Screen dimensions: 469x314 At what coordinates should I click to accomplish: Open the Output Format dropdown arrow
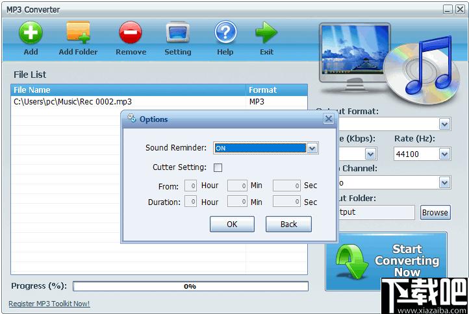(x=444, y=124)
